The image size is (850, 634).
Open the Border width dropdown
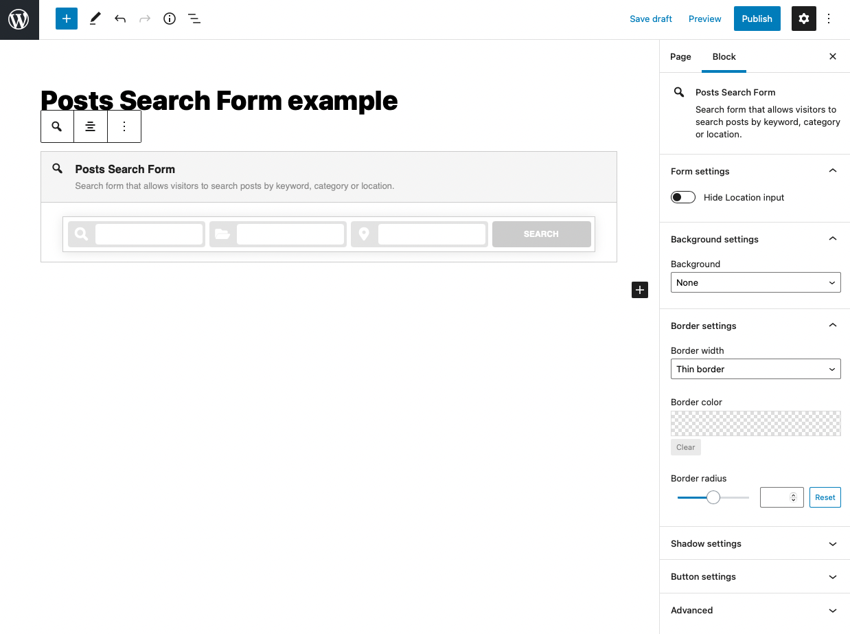pyautogui.click(x=755, y=369)
